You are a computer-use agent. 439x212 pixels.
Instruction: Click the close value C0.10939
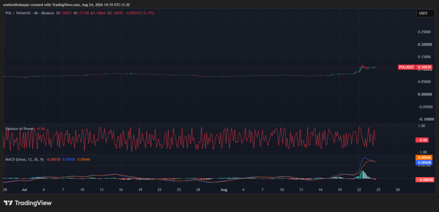(x=115, y=13)
